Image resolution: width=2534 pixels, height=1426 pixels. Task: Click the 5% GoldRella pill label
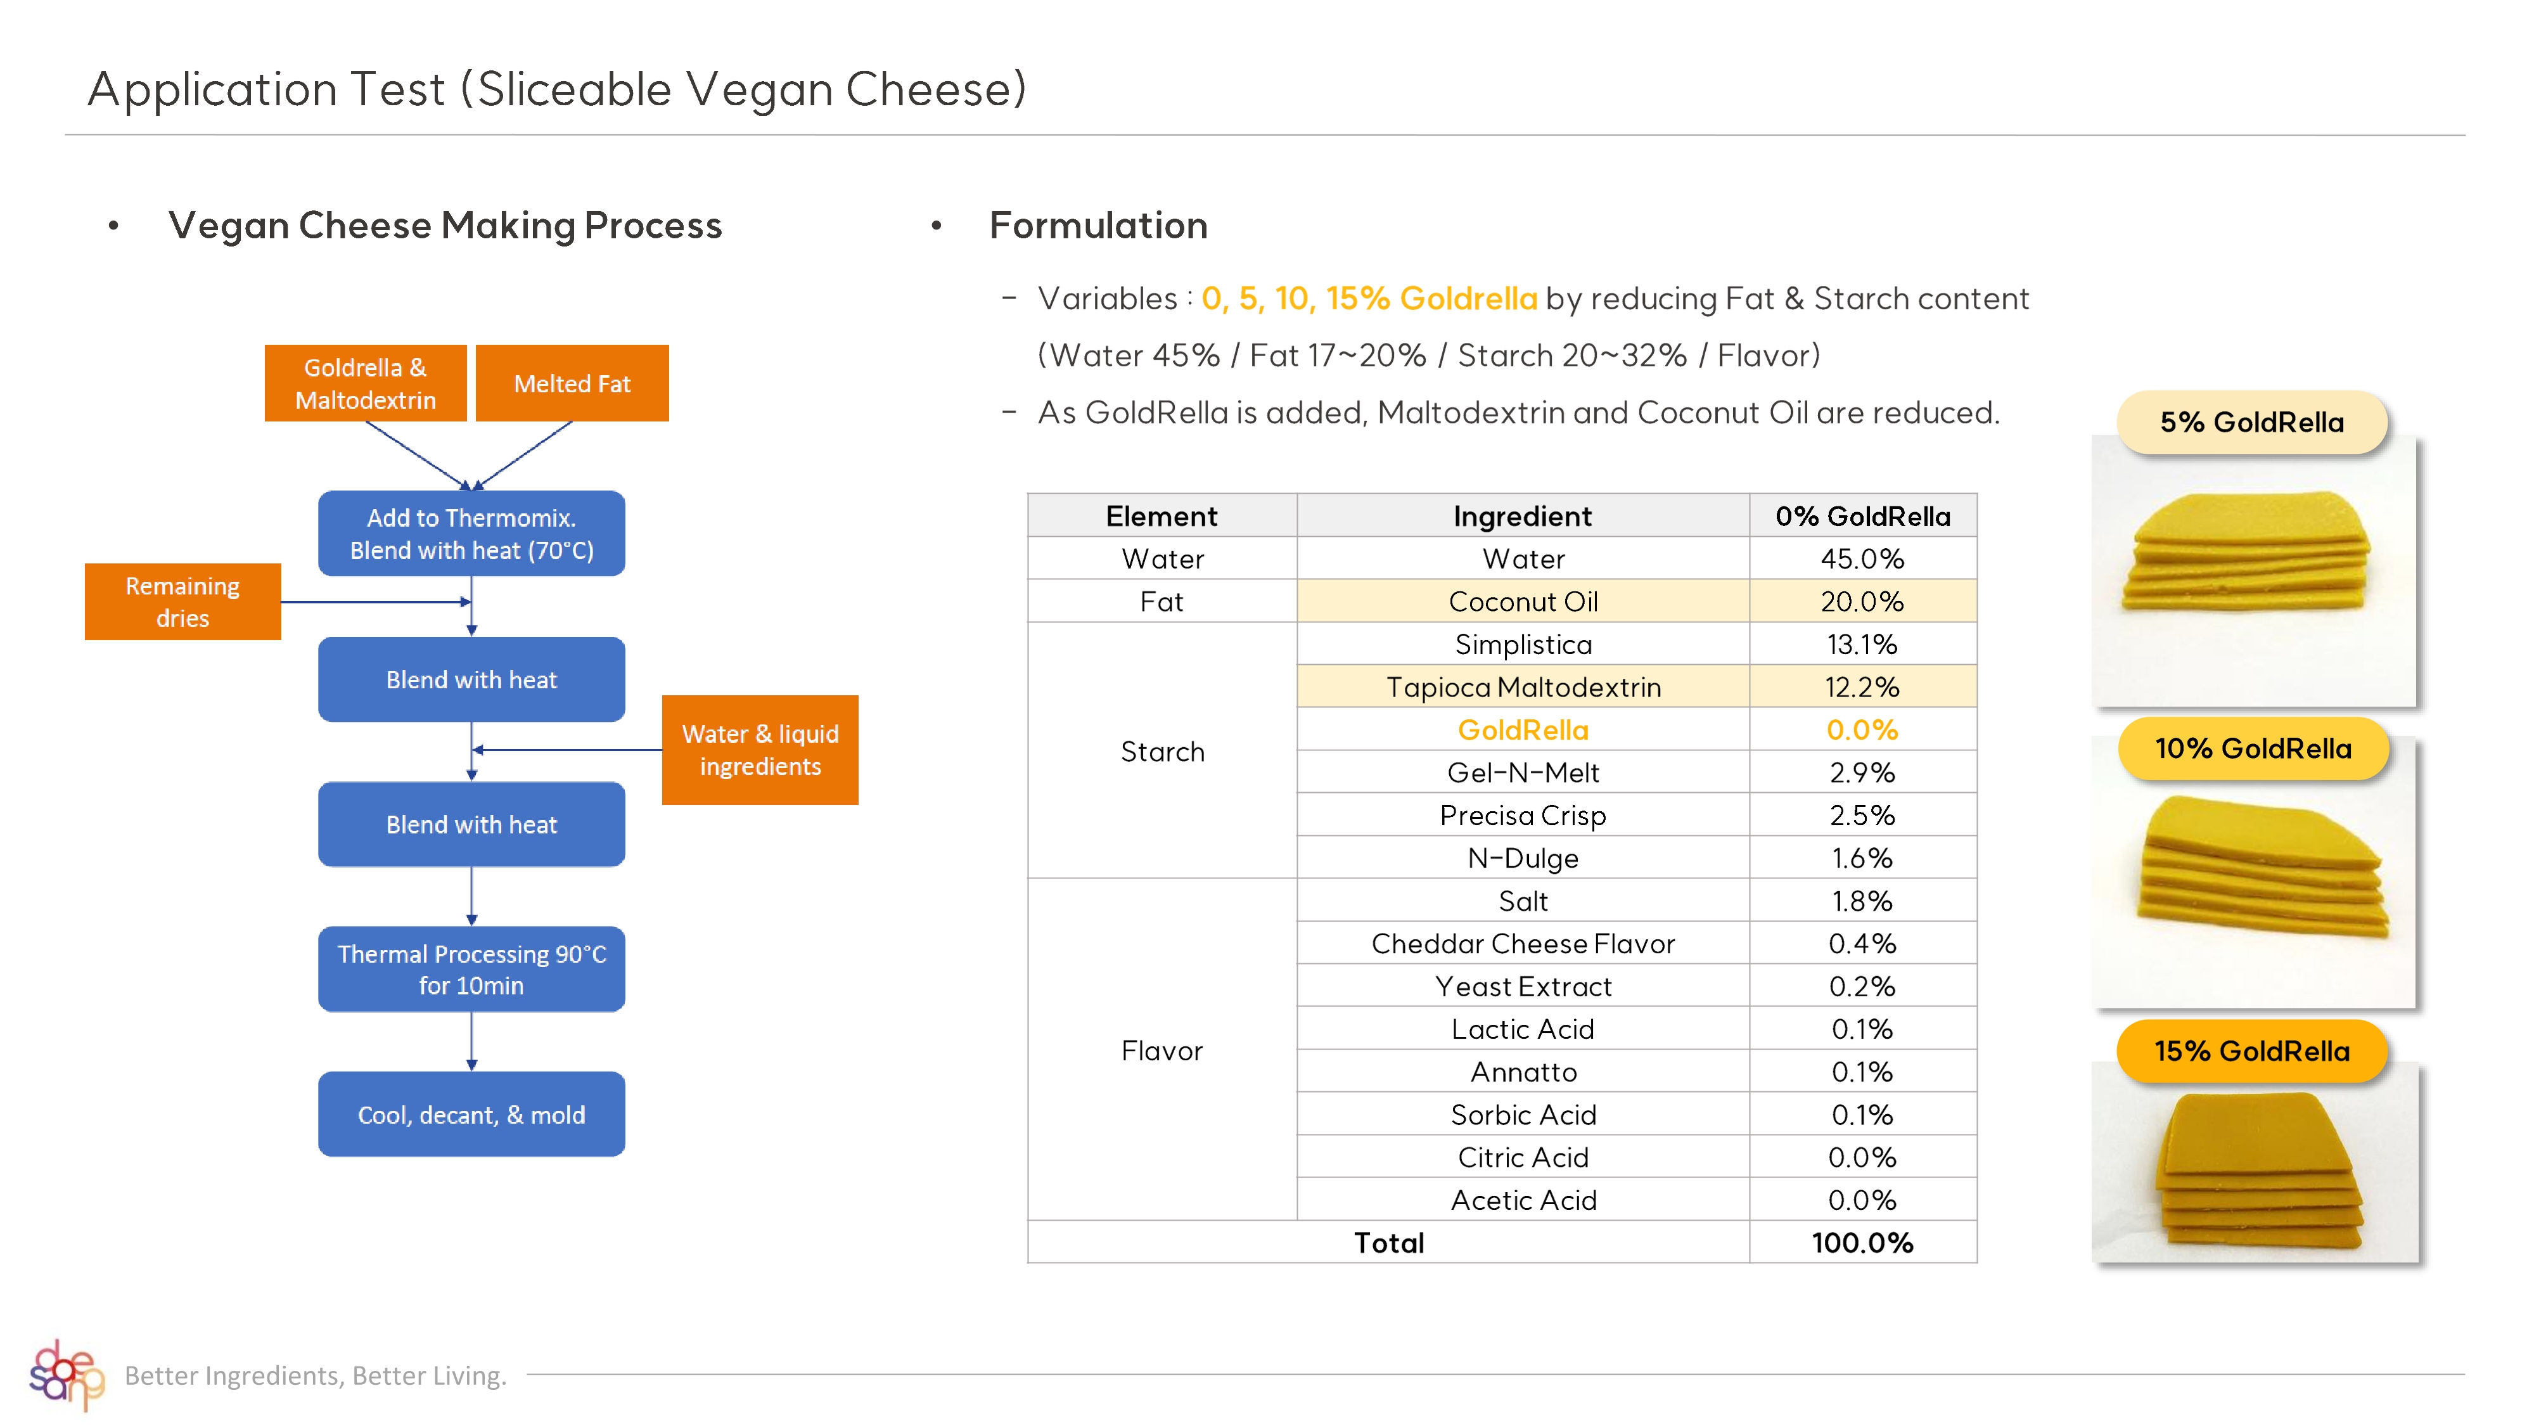(2251, 422)
